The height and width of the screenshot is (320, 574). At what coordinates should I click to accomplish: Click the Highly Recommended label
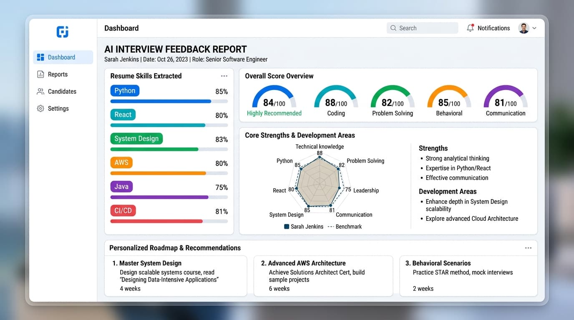pos(274,113)
